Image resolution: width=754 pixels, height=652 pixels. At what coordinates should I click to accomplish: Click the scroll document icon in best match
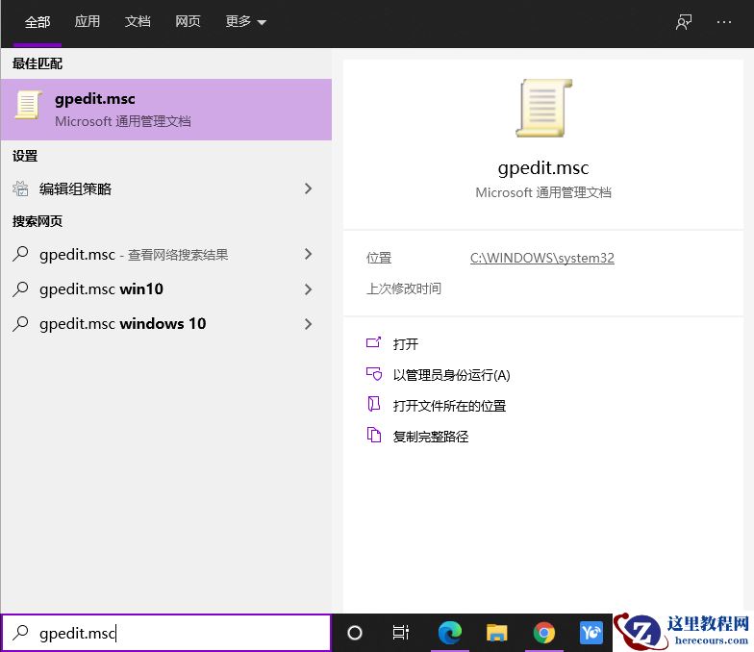tap(27, 104)
